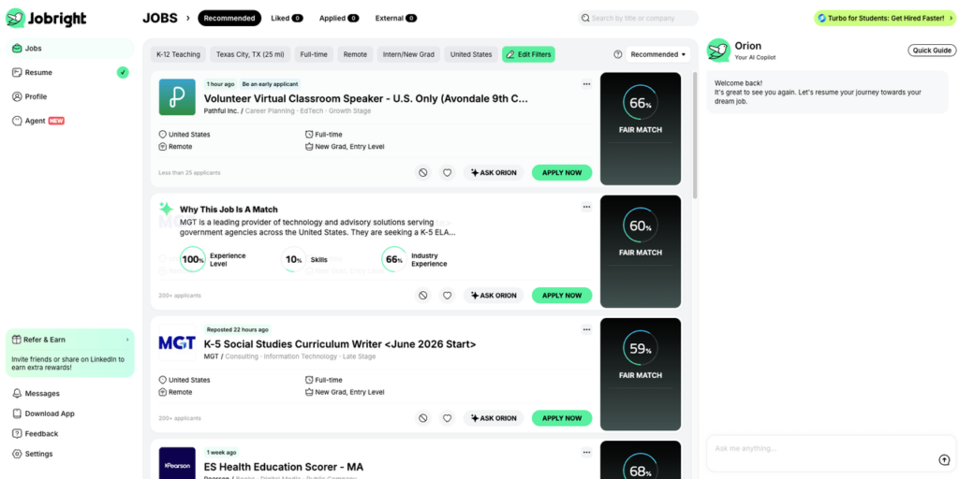Click the Pearson company logo

pos(177,463)
